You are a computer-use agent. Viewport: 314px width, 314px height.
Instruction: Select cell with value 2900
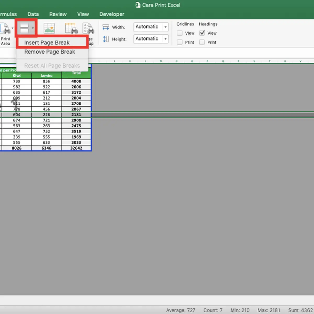[x=76, y=120]
